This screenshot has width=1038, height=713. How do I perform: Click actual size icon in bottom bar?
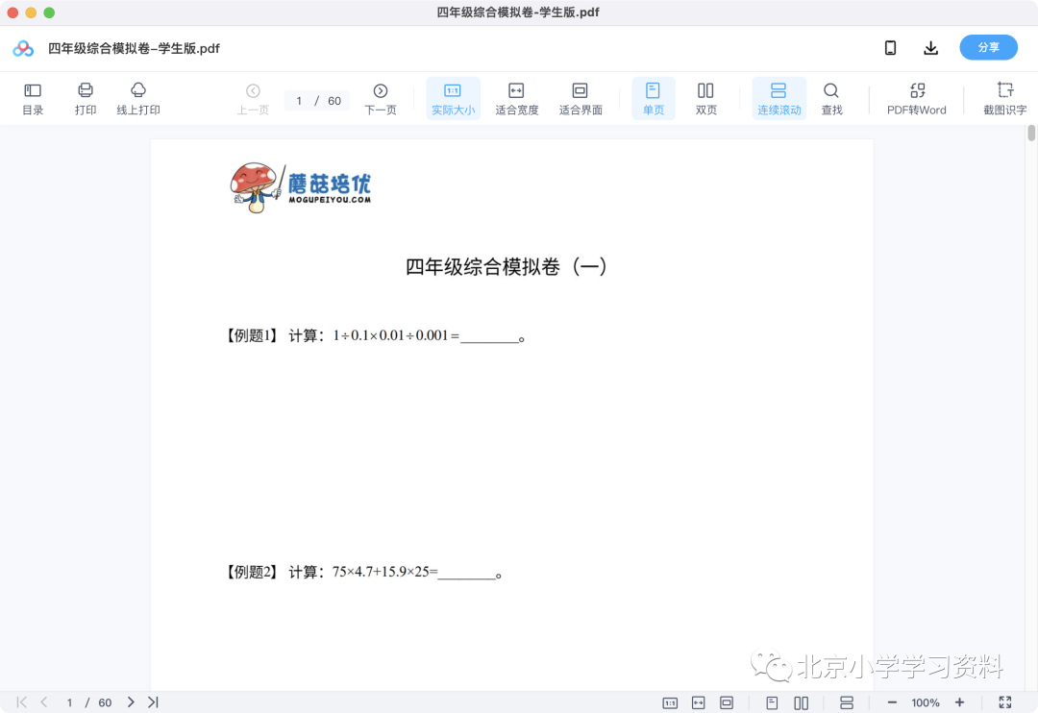pos(670,703)
